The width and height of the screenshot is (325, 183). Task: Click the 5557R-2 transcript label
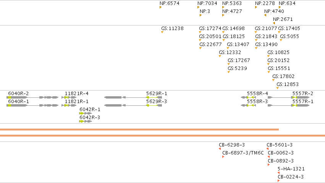point(303,94)
